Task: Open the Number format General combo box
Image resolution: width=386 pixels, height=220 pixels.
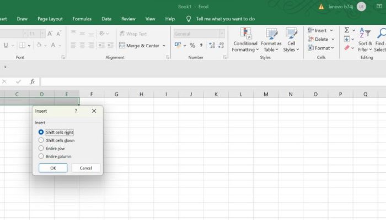Action: (x=199, y=34)
